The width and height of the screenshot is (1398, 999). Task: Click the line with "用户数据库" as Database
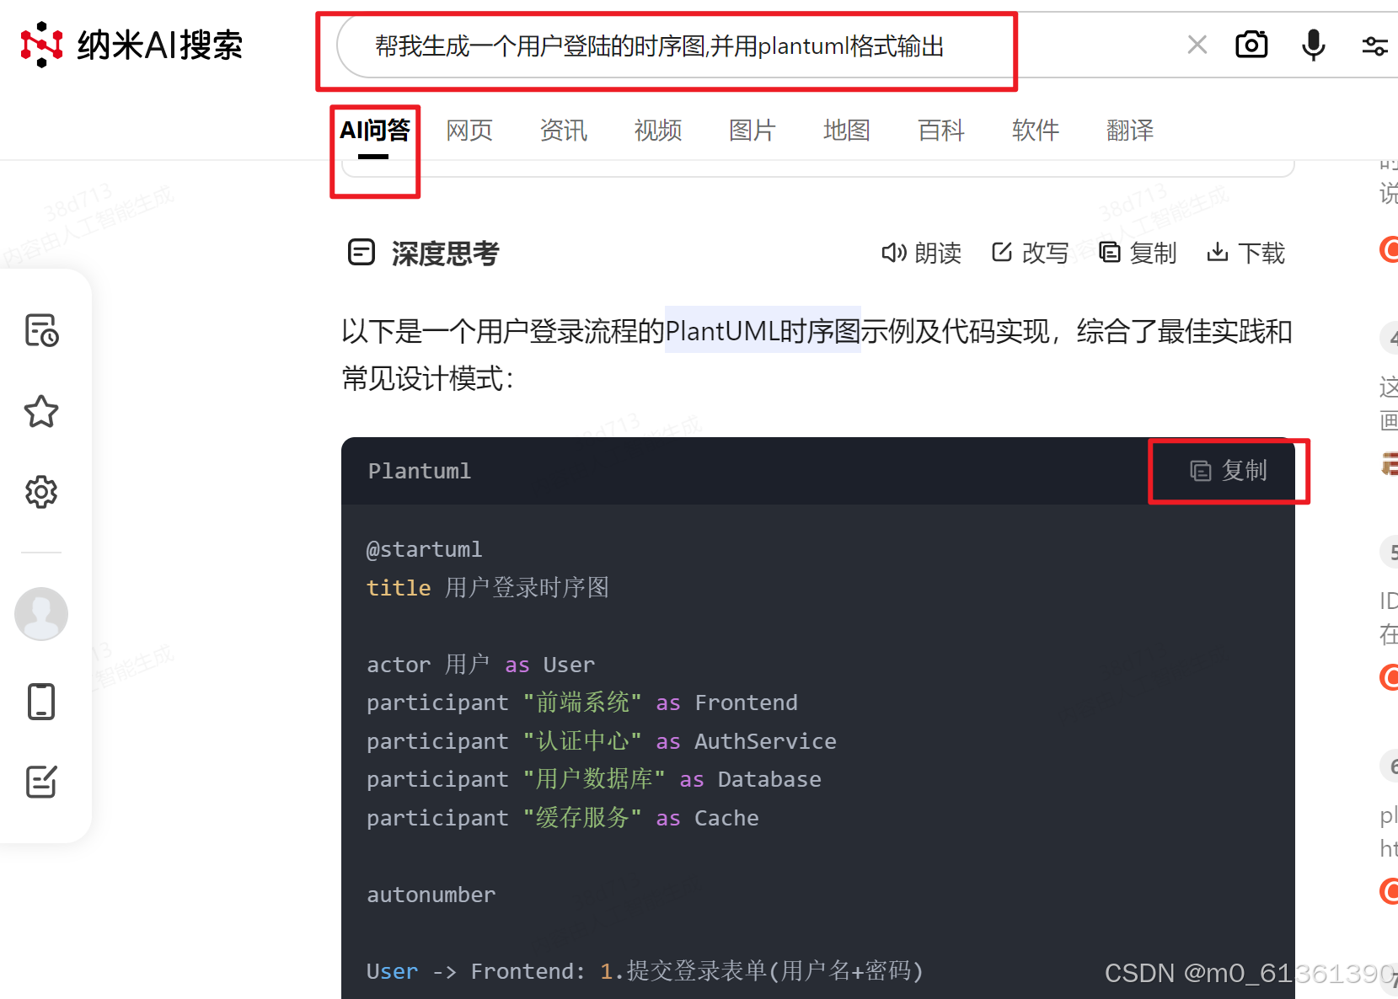tap(594, 779)
